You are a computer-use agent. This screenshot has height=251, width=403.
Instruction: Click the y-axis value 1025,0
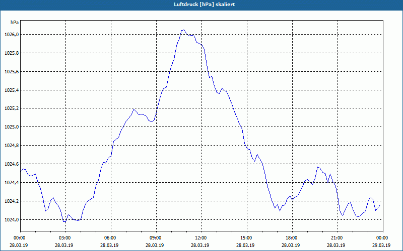point(12,127)
